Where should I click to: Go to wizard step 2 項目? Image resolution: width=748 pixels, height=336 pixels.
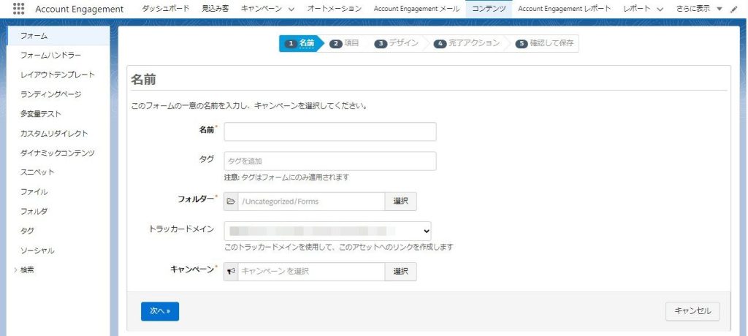coord(345,43)
